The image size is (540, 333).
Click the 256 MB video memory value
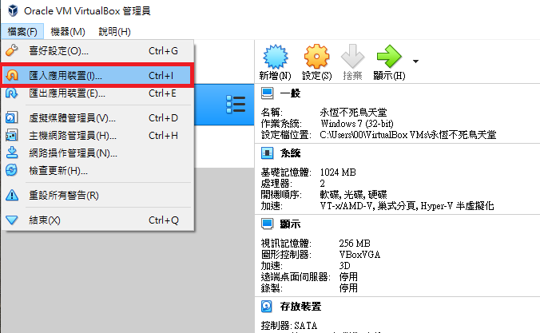pyautogui.click(x=355, y=244)
